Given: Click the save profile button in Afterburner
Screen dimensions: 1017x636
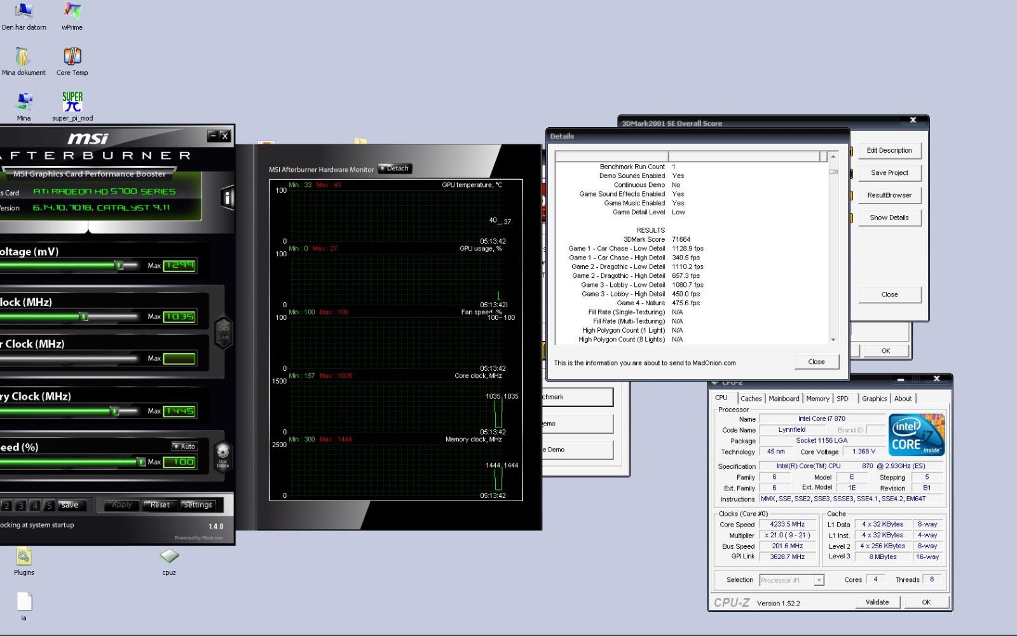Looking at the screenshot, I should (x=70, y=506).
